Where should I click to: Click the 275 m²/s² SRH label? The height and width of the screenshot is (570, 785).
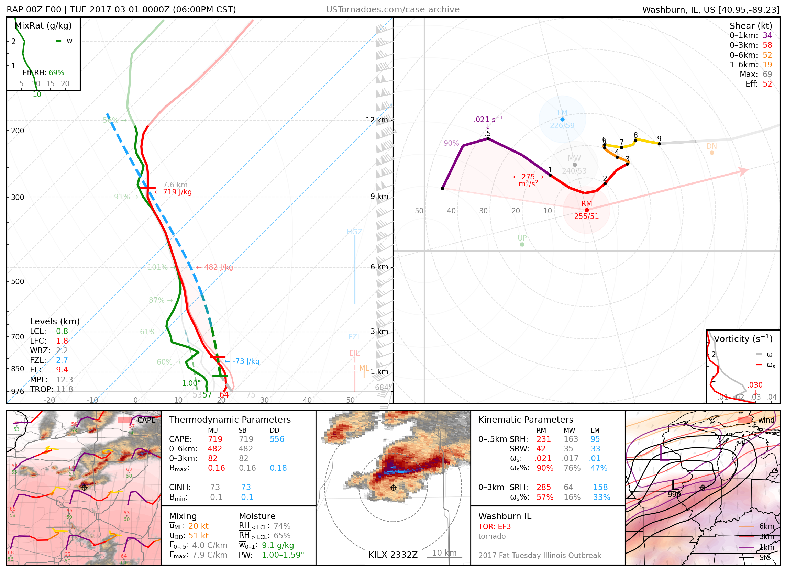pos(528,180)
